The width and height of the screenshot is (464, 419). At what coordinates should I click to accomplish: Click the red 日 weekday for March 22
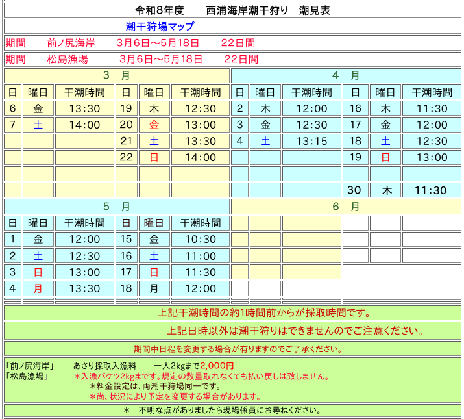pos(154,157)
